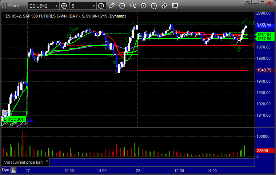Open the GET studies menu
The height and width of the screenshot is (175, 276).
point(133,6)
